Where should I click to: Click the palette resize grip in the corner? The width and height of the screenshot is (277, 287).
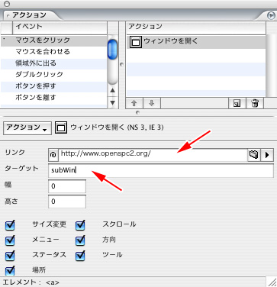coord(272,282)
